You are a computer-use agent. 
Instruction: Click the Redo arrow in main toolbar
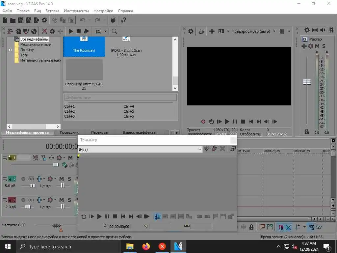point(97,20)
